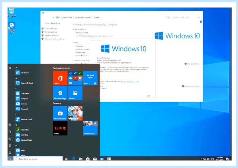Screen dimensions: 238x168
Task: Open the Microsoft Edge tile
Action: click(x=60, y=93)
